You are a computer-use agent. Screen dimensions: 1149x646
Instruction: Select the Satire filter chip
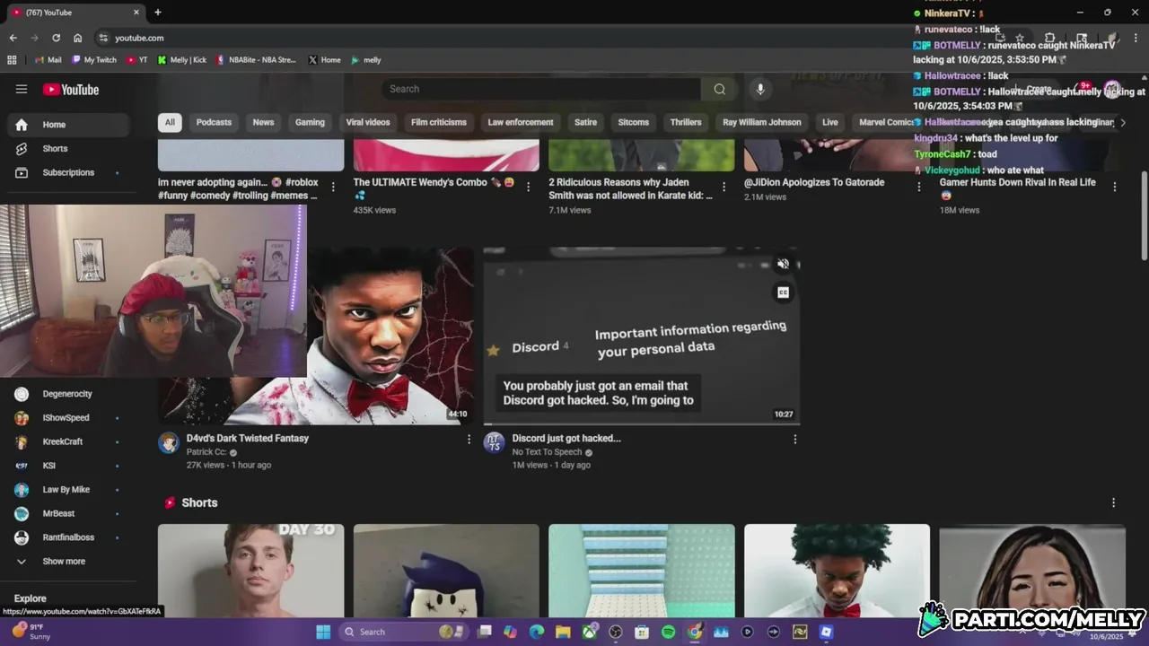click(585, 122)
